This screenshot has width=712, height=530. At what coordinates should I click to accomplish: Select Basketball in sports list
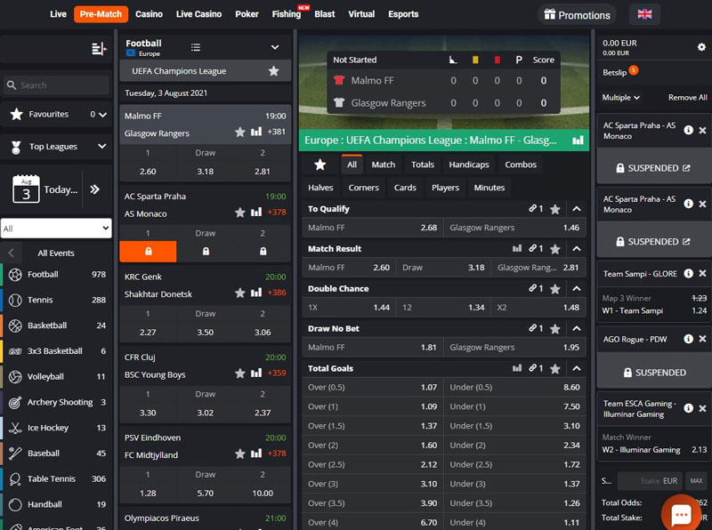tap(57, 325)
